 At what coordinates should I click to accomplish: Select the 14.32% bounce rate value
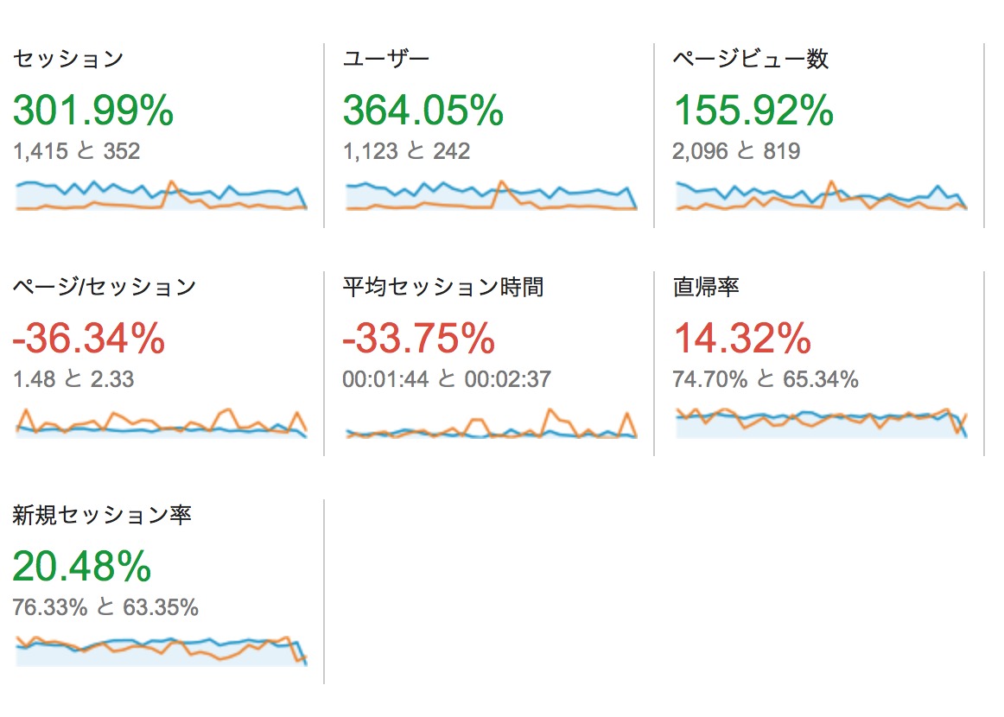[743, 338]
